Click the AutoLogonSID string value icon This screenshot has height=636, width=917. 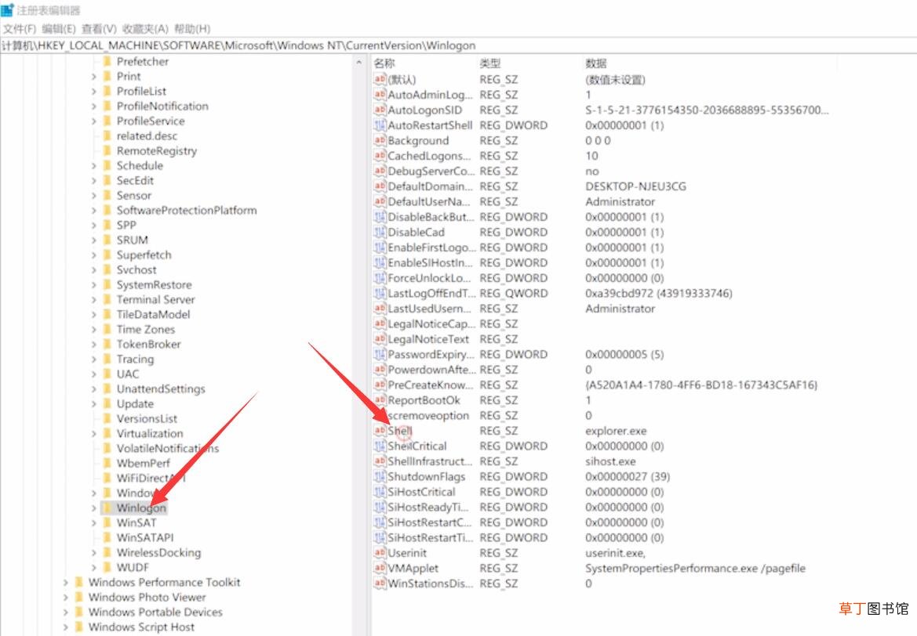pos(380,110)
